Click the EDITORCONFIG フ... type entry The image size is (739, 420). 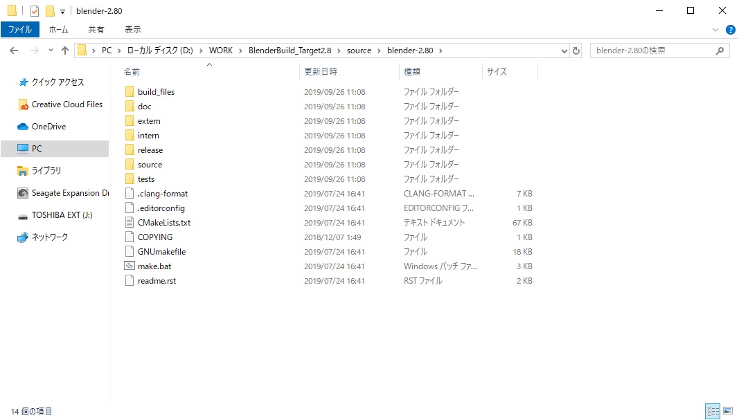coord(438,208)
